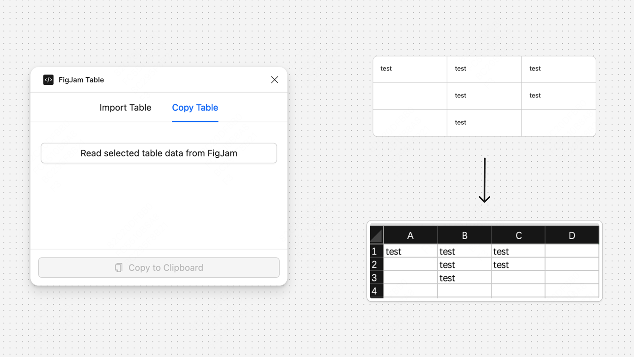Screen dimensions: 634x357
Task: Select the FigJam table first-row last test cell
Action: click(559, 69)
